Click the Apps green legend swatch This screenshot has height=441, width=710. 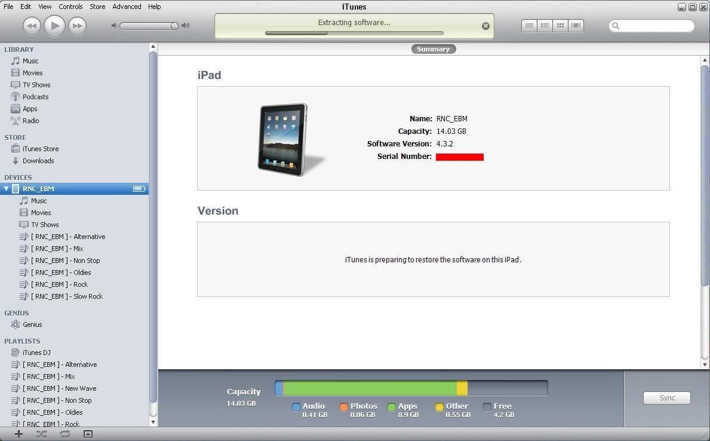392,406
